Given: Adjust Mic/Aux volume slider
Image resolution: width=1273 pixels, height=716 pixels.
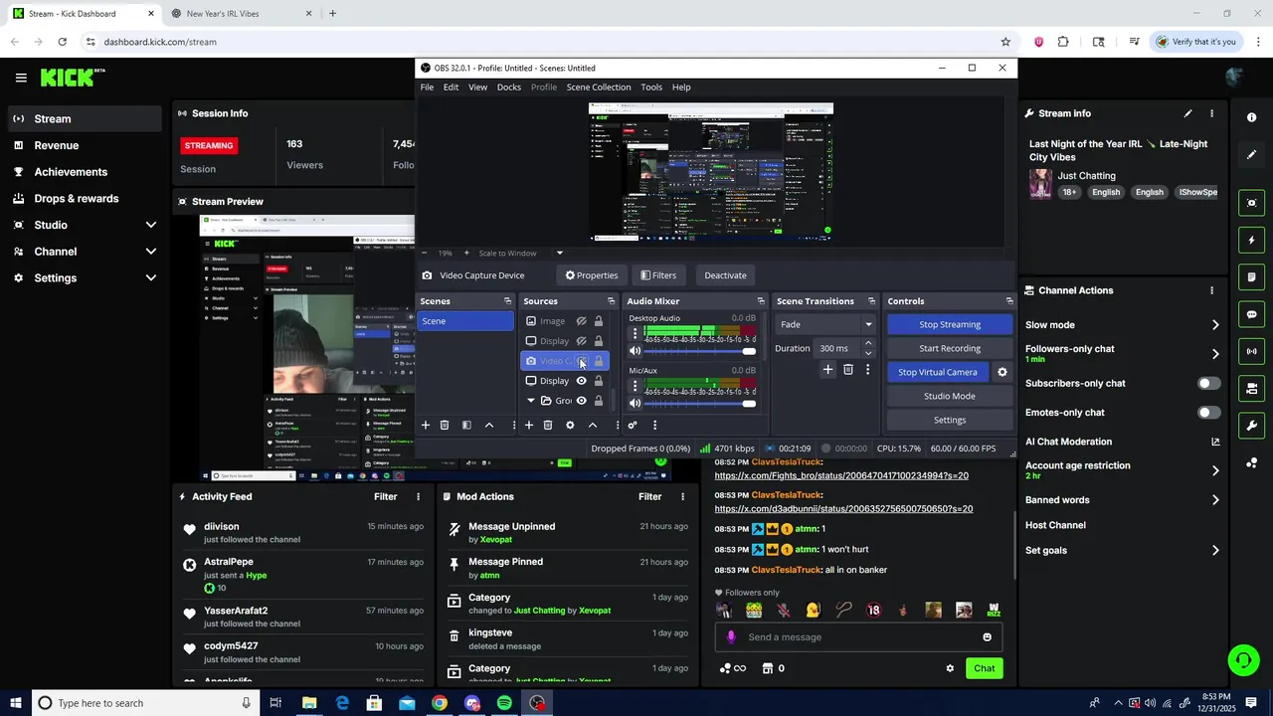Looking at the screenshot, I should pyautogui.click(x=700, y=403).
